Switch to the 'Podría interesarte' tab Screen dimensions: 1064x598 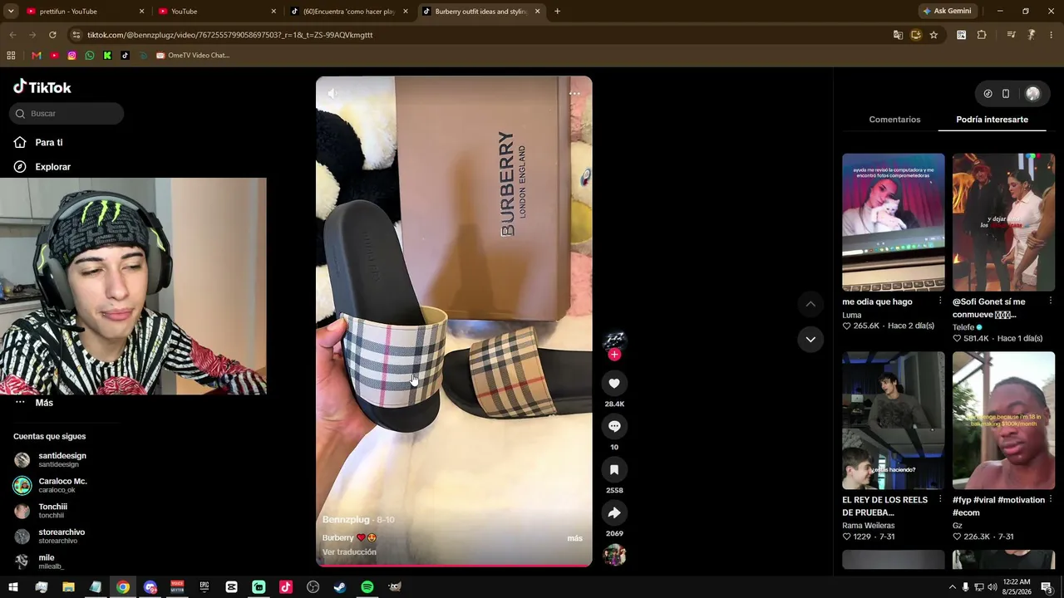click(992, 120)
